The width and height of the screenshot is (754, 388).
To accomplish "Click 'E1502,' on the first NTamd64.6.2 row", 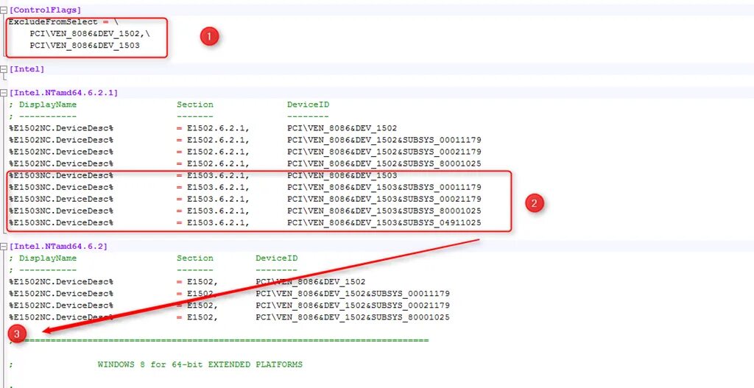I will [x=202, y=282].
